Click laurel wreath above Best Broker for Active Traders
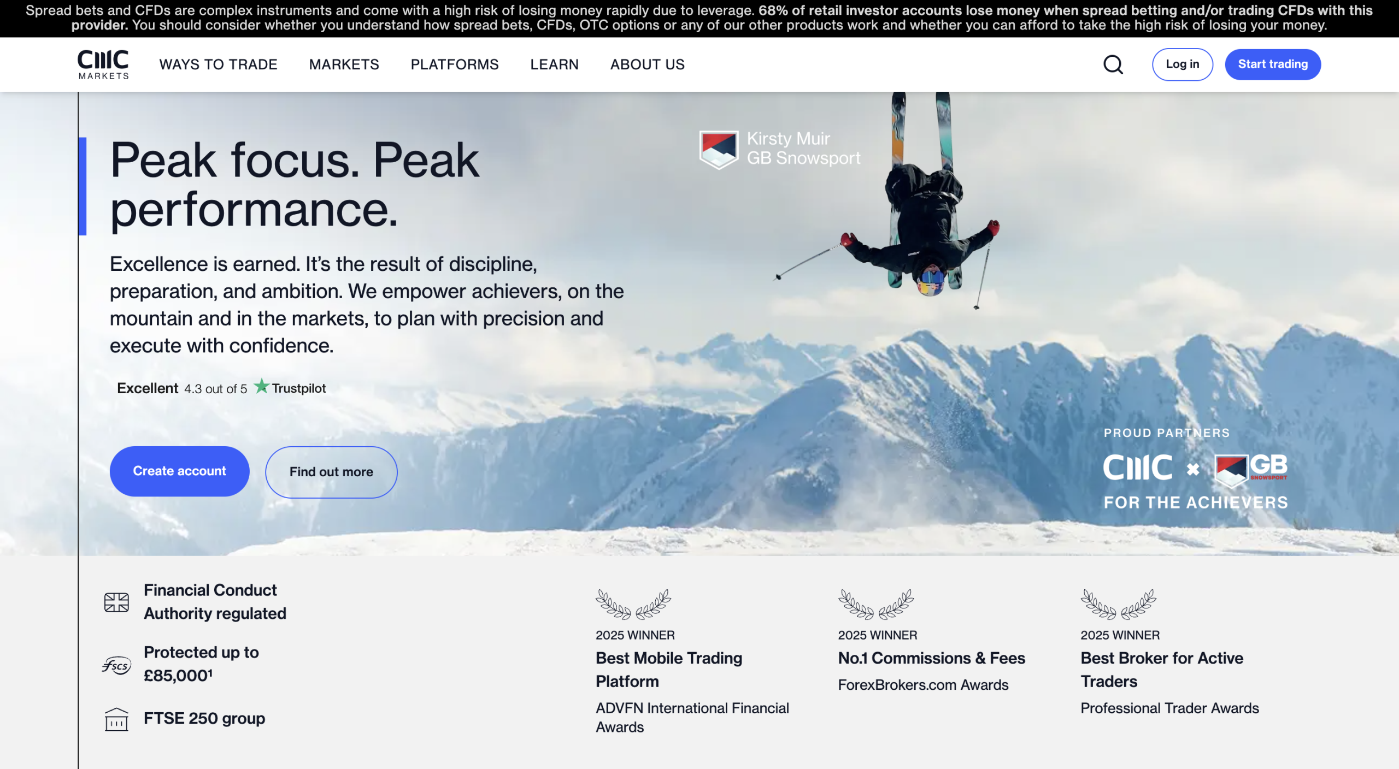This screenshot has height=769, width=1399. coord(1118,604)
